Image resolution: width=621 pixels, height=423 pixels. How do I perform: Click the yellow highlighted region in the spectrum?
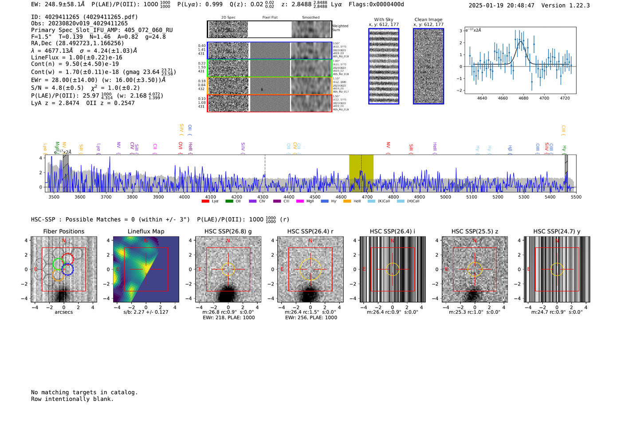click(x=361, y=173)
